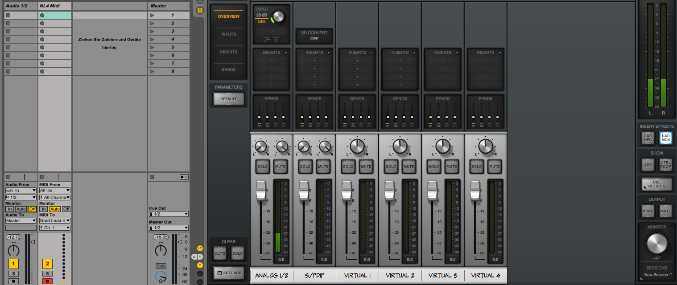This screenshot has width=677, height=285.
Task: Set Audio 1/2 monitor to Auto
Action: coord(21,209)
